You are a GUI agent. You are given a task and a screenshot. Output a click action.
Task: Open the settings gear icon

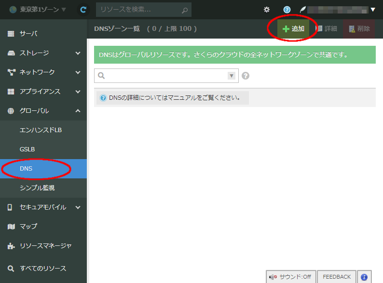pyautogui.click(x=267, y=10)
